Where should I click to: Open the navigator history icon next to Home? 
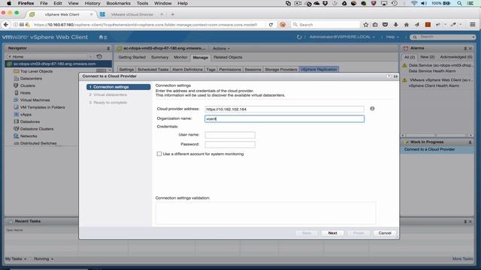99,57
